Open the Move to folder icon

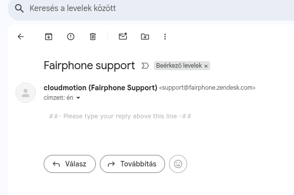coord(145,37)
